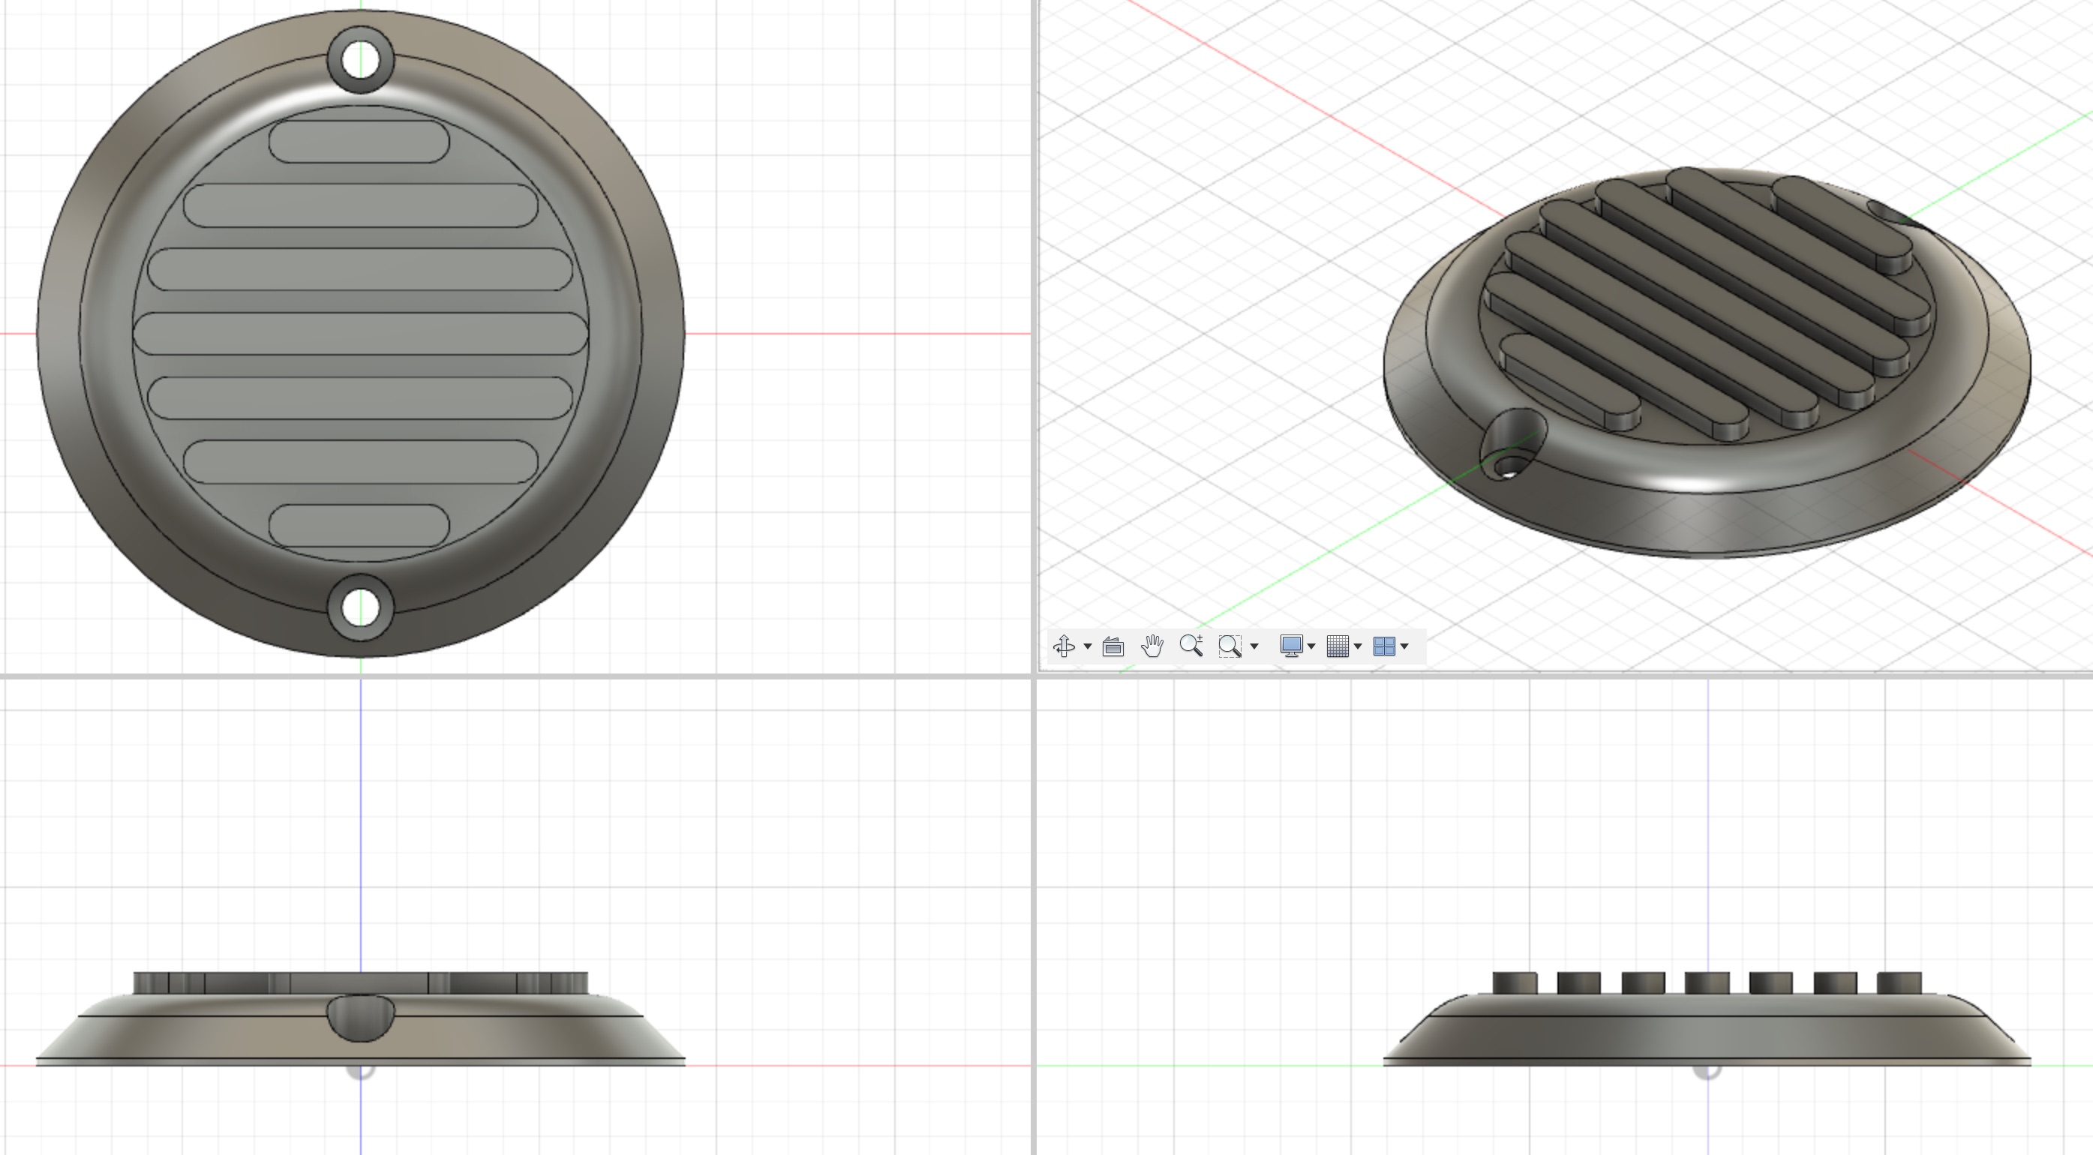Open Grid and Snaps settings icon
The image size is (2093, 1155).
1338,646
